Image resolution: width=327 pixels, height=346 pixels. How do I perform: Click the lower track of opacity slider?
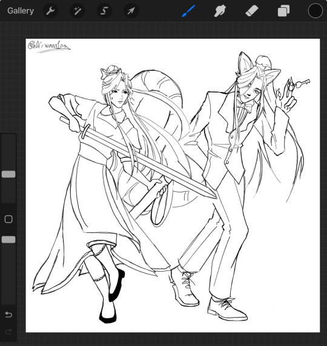point(8,273)
